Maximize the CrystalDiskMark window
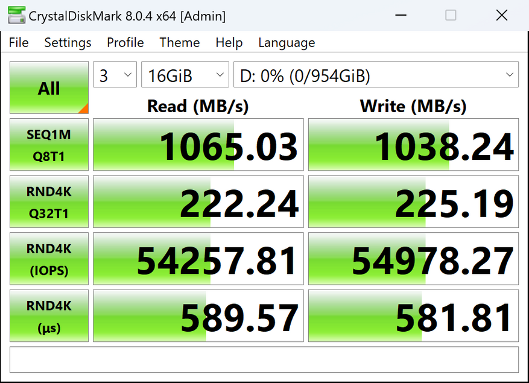Viewport: 529px width, 383px height. (451, 15)
